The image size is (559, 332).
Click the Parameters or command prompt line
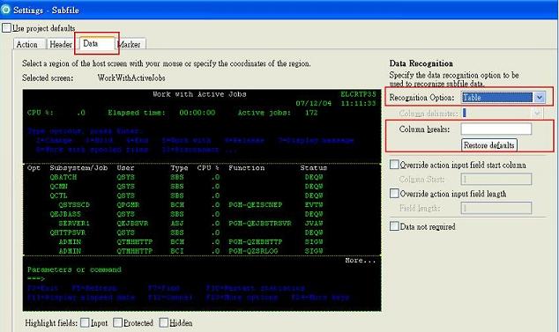tap(74, 269)
